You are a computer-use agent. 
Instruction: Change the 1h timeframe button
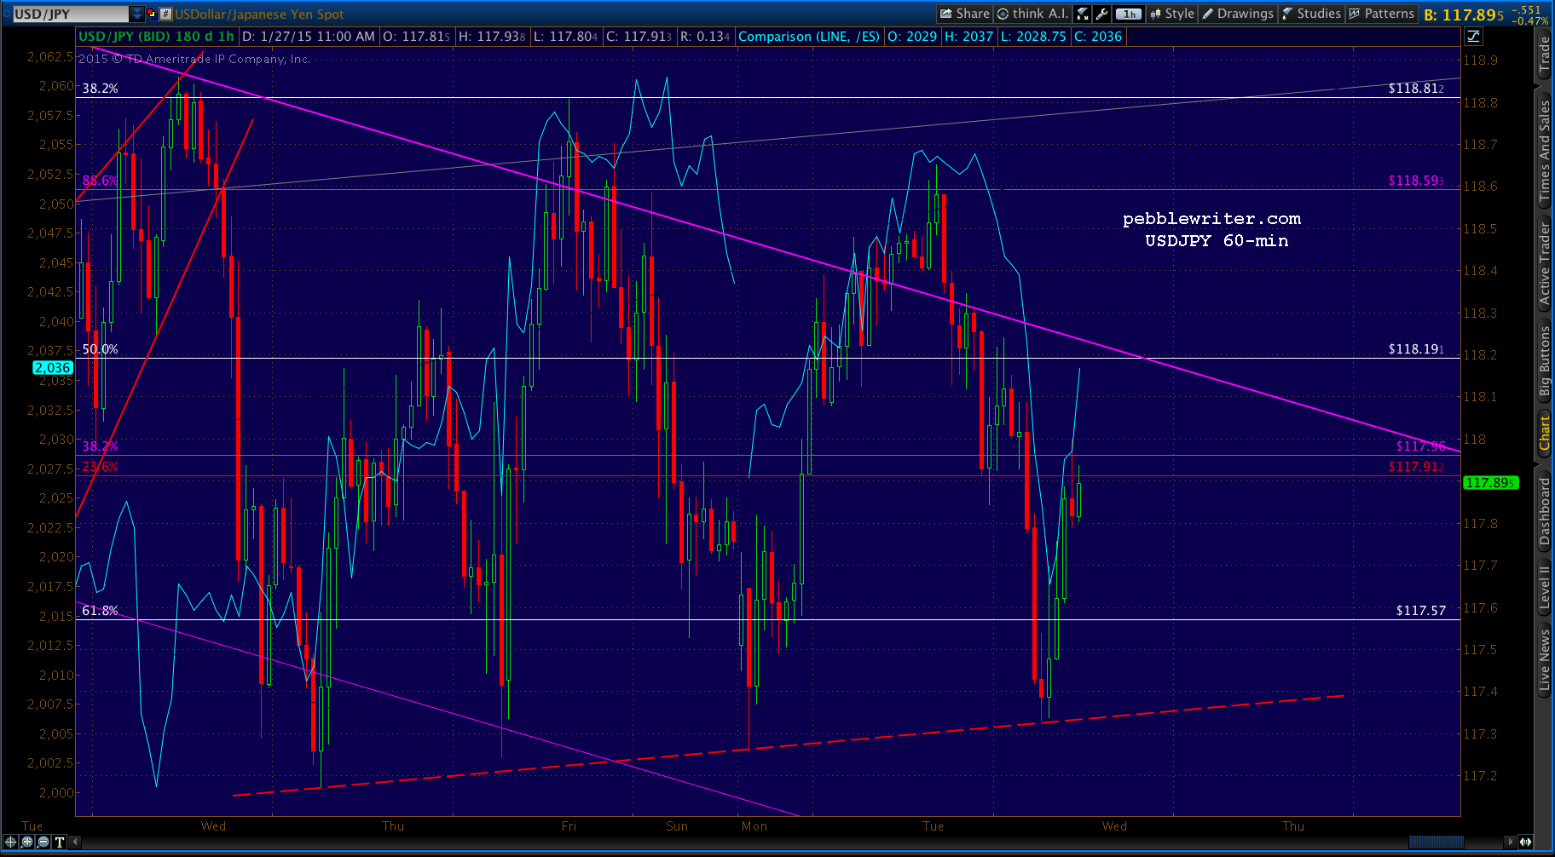(1129, 14)
